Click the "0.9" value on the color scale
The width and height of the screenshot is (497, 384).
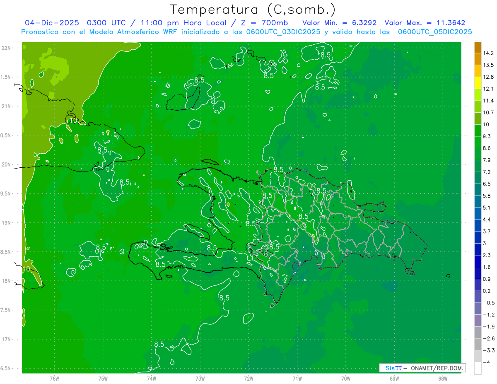coord(487,279)
